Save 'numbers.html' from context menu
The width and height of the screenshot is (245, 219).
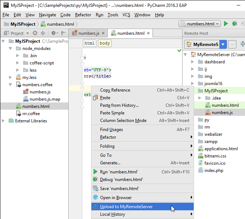pos(142,189)
